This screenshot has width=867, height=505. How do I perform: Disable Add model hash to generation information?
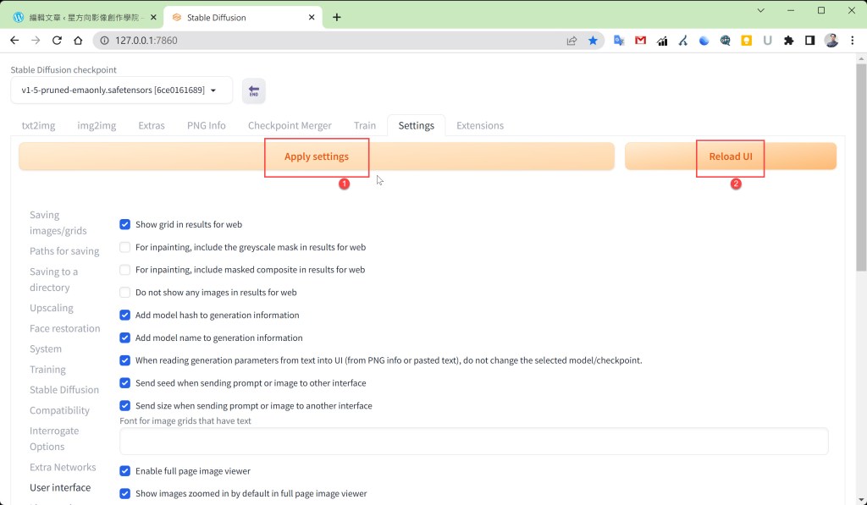125,315
